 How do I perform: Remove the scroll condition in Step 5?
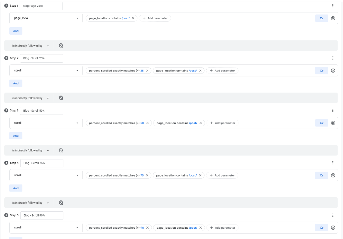click(333, 228)
